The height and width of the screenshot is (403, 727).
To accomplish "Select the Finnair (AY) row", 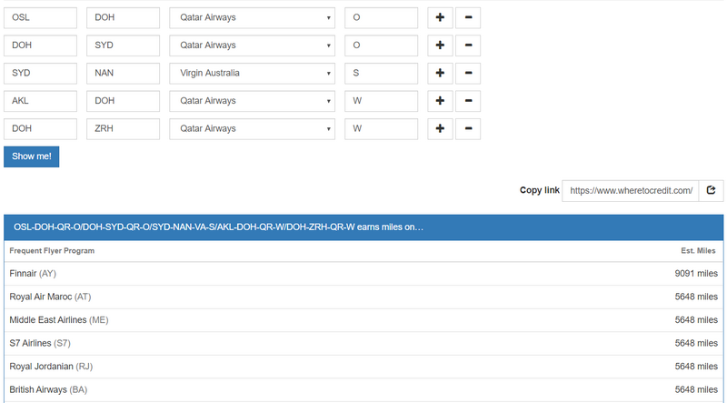I will (363, 274).
